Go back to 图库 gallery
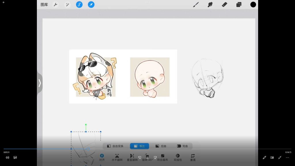 (x=44, y=5)
